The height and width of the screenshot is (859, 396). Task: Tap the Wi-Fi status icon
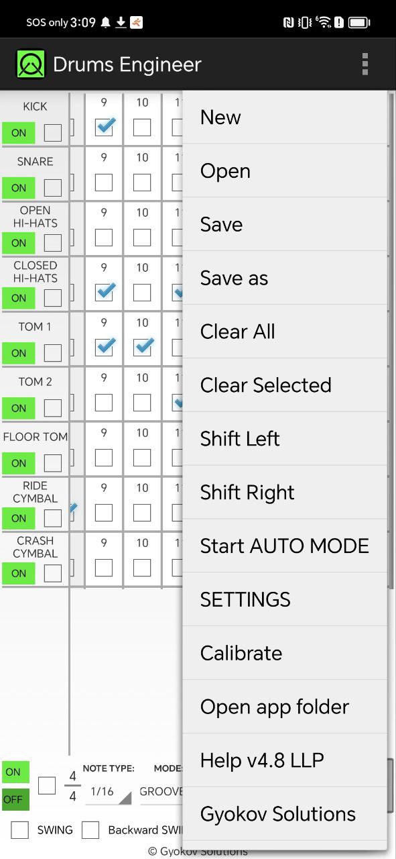pos(324,22)
